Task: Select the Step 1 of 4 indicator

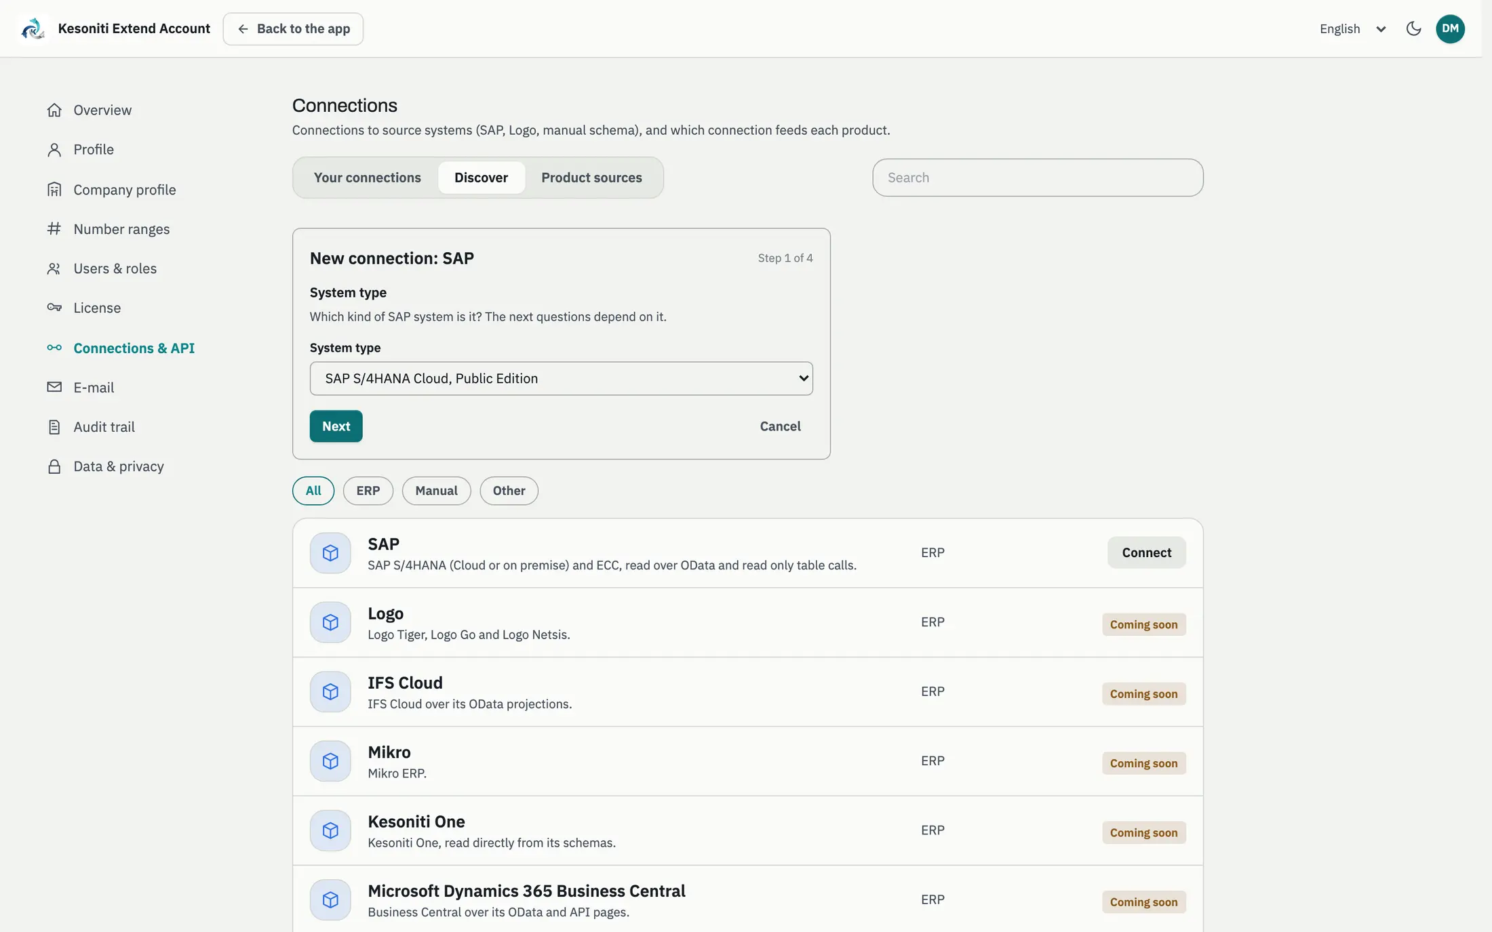Action: (x=785, y=258)
